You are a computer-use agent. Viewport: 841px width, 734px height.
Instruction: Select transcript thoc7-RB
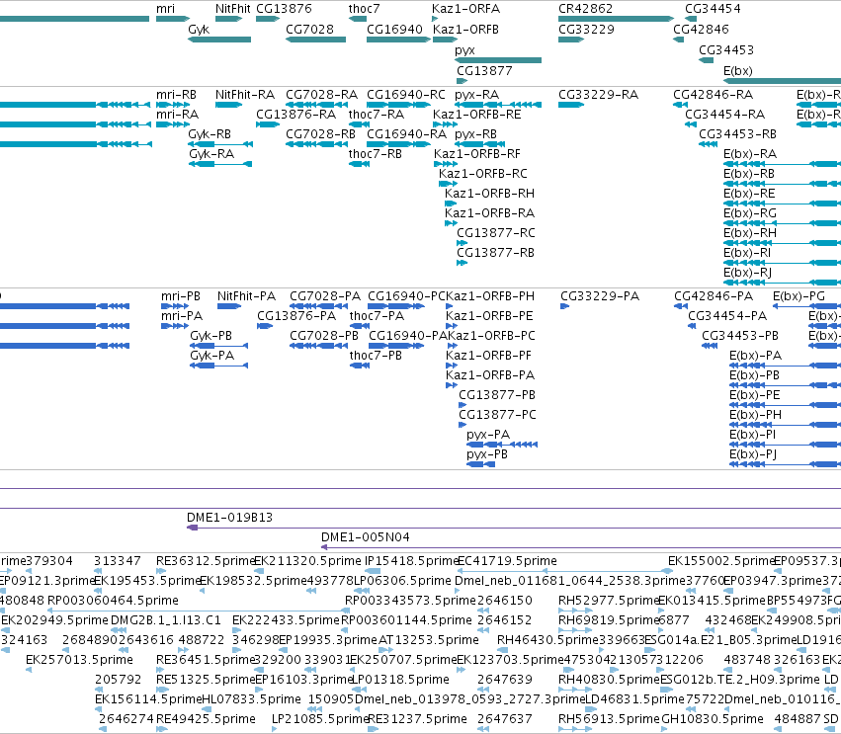375,154
